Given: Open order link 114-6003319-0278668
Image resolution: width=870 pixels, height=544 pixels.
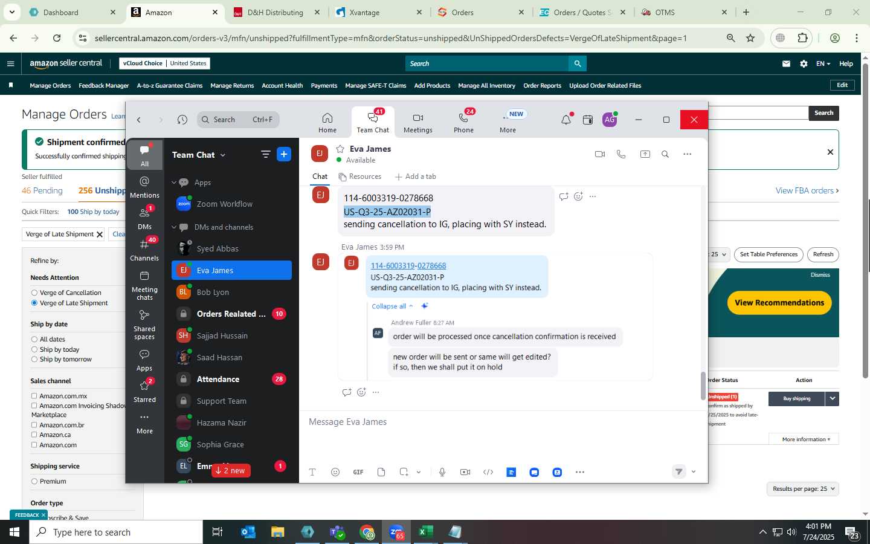Looking at the screenshot, I should point(408,266).
